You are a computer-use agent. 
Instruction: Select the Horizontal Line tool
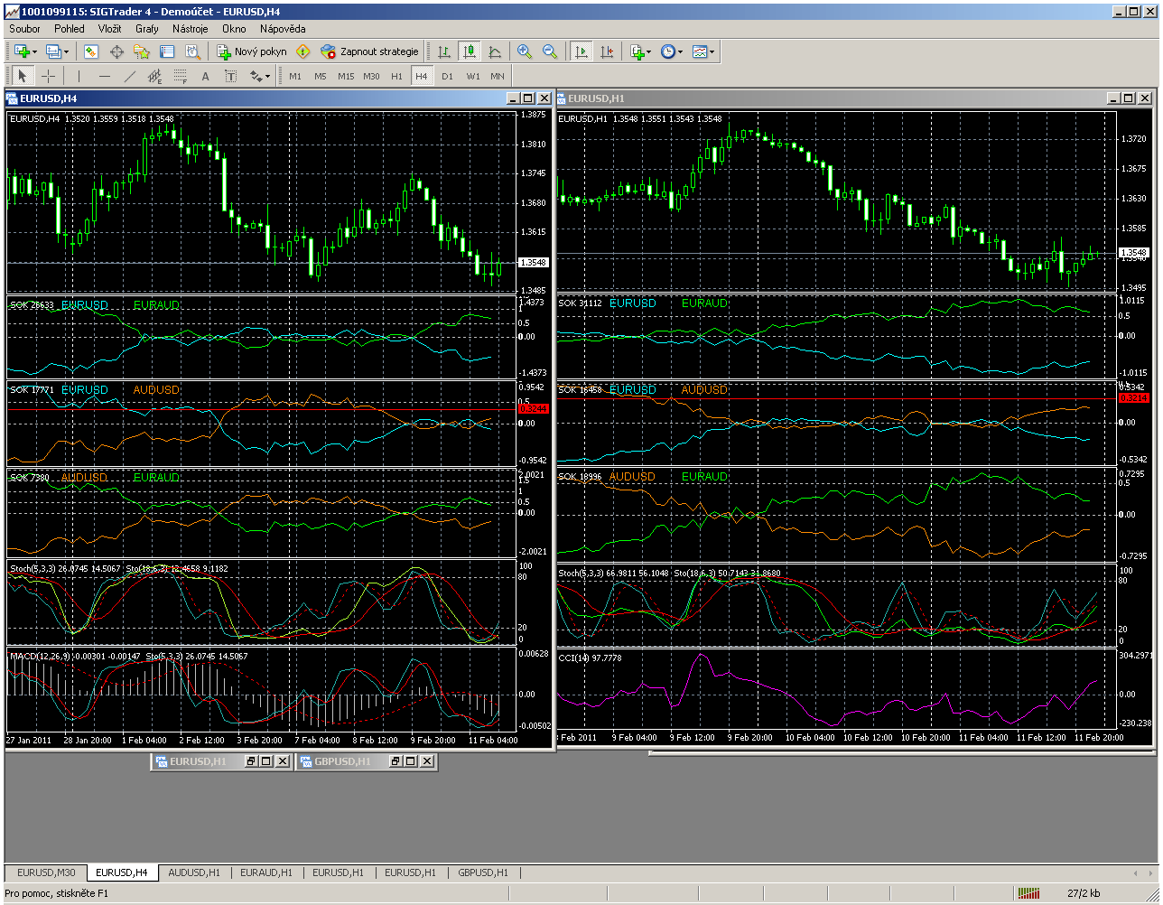[x=105, y=76]
